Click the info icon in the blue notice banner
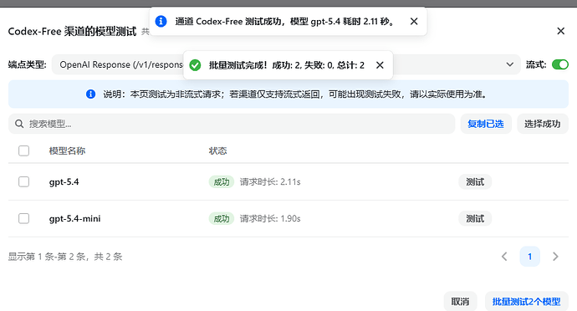 tap(90, 94)
